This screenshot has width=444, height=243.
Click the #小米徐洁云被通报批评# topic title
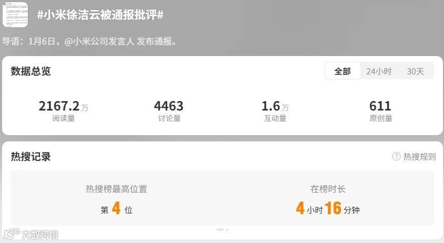100,15
